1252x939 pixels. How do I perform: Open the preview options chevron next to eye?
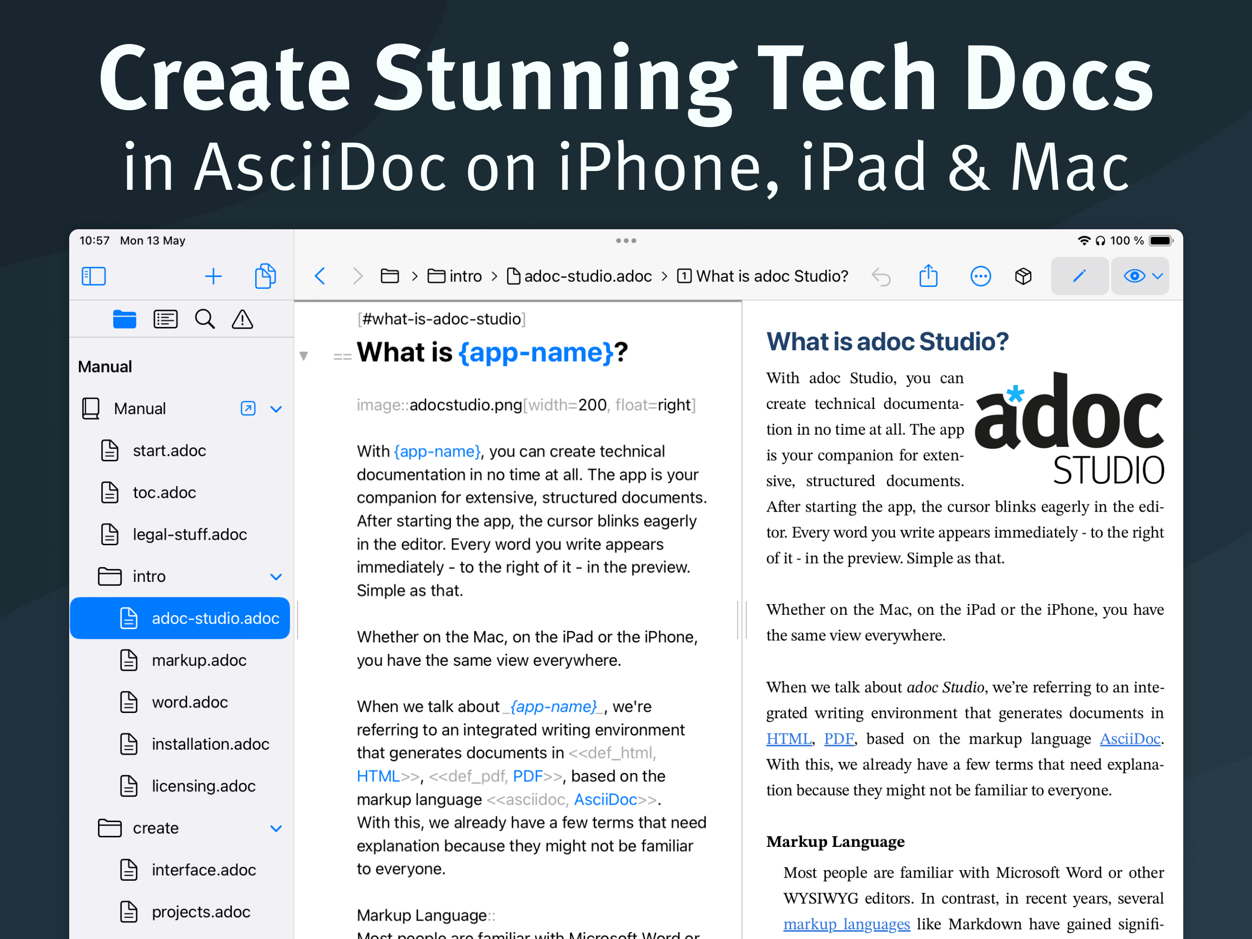point(1158,276)
